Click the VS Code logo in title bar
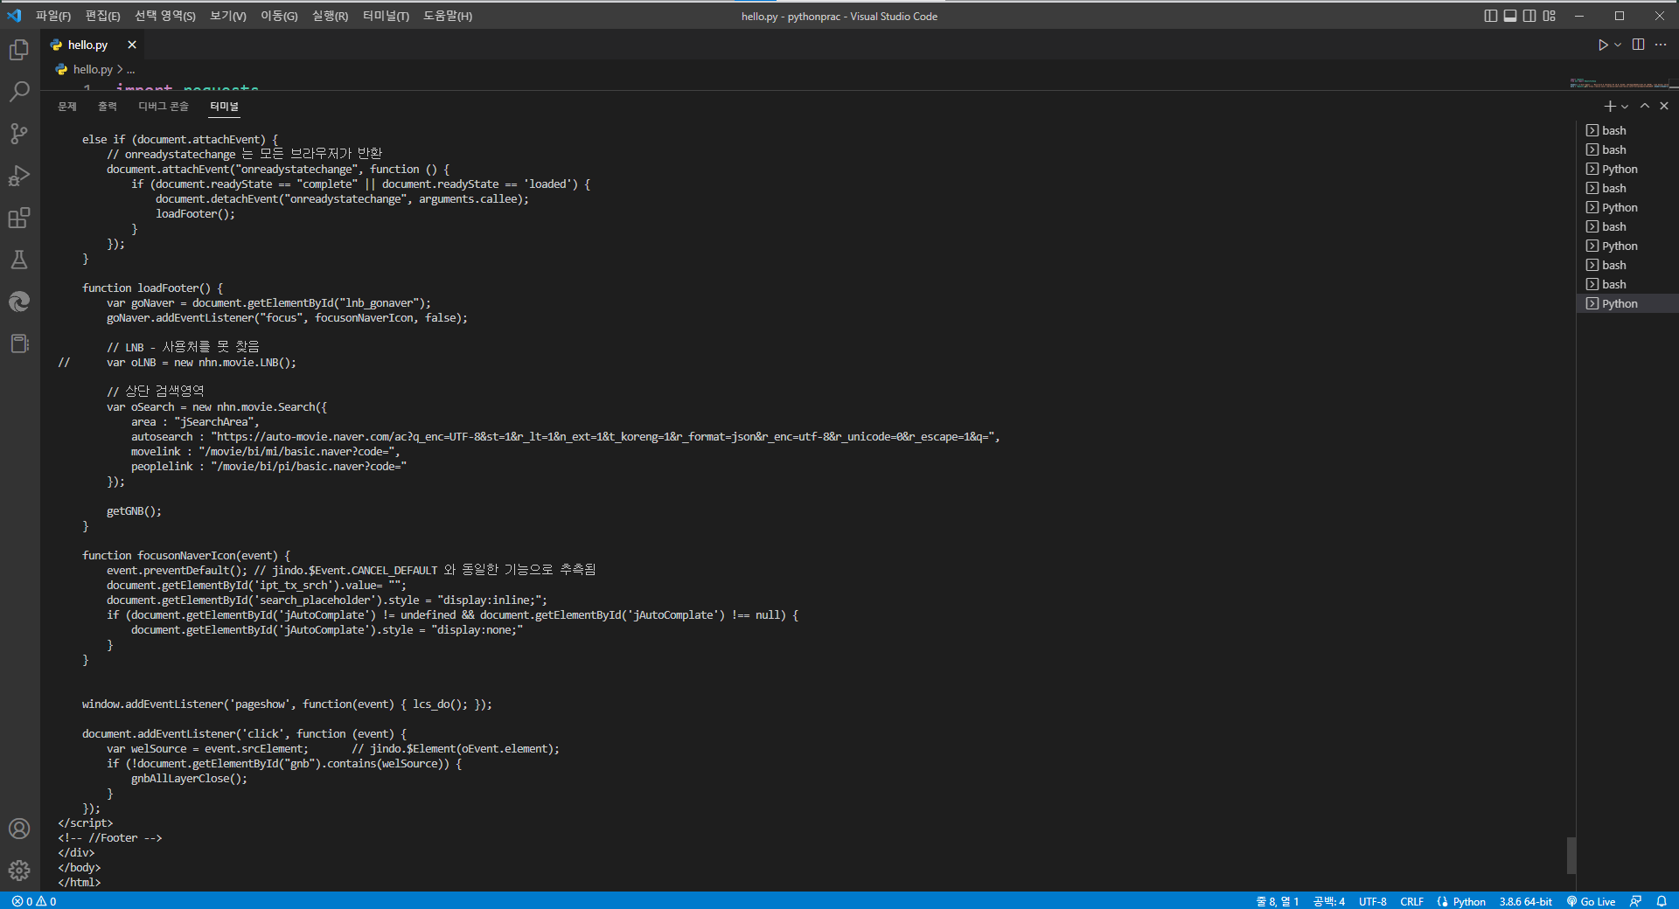1679x909 pixels. point(14,16)
